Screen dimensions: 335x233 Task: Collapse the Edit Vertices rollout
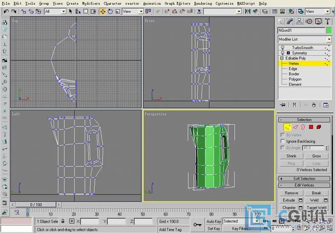point(304,185)
